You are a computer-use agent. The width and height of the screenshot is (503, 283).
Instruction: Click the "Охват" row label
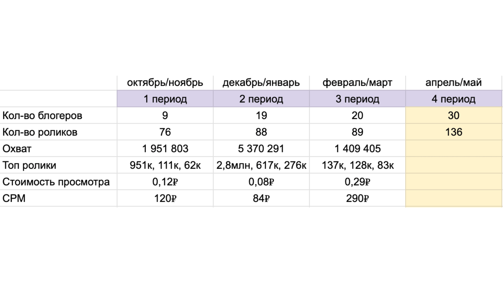(17, 149)
